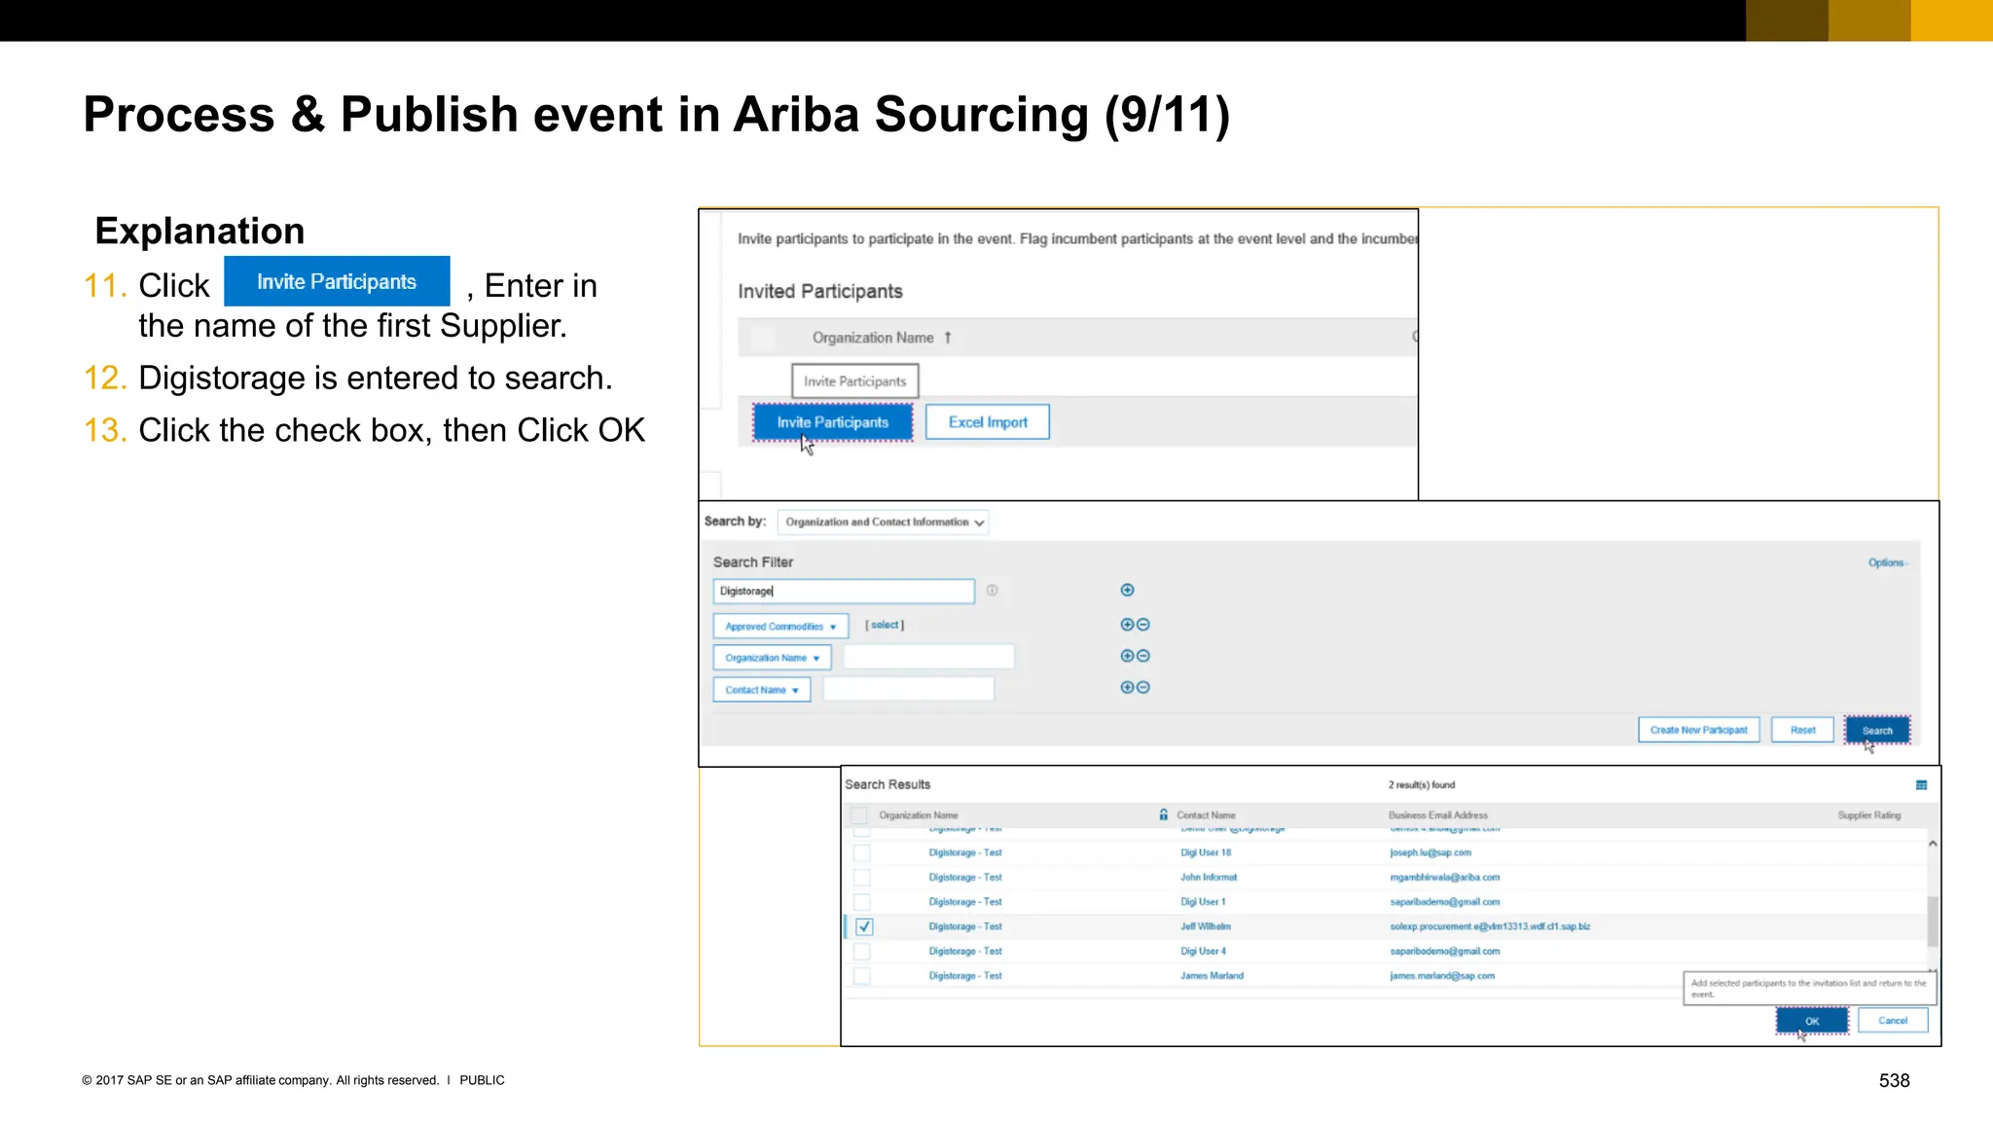The height and width of the screenshot is (1121, 1993).
Task: Sort by Organization Name arrow in Invited Participants
Action: tap(948, 338)
